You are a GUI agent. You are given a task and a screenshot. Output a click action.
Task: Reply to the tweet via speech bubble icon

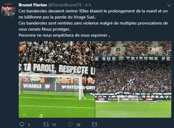22,124
